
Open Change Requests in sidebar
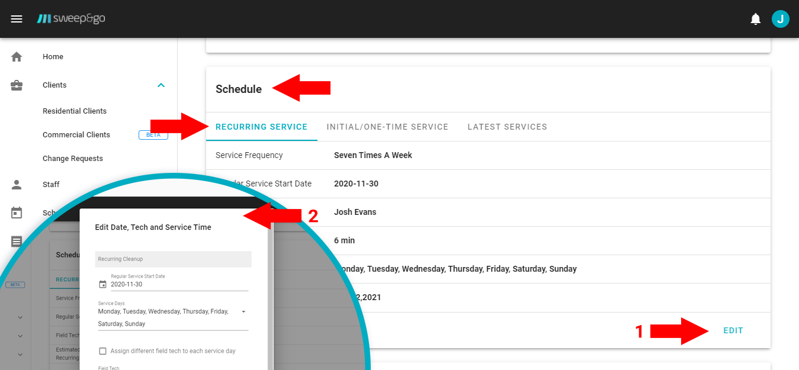tap(73, 159)
